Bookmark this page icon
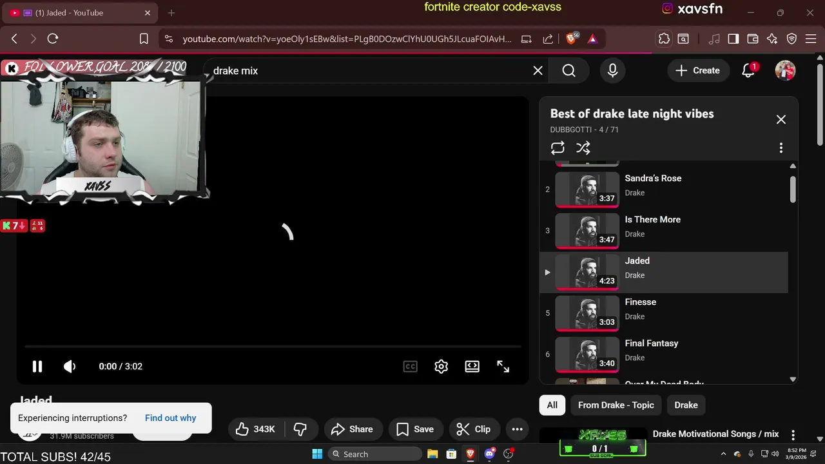This screenshot has width=825, height=464. (144, 39)
